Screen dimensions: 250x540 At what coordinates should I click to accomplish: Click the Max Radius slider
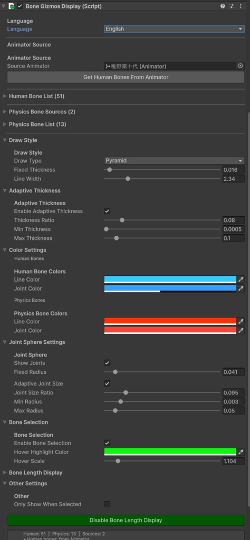coord(162,410)
